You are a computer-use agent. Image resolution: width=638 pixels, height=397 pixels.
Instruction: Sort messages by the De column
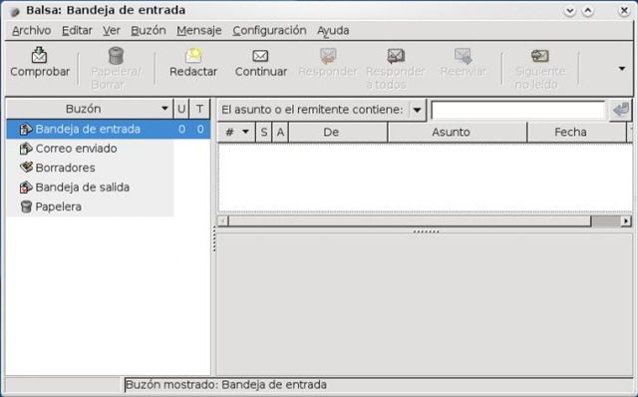click(338, 132)
